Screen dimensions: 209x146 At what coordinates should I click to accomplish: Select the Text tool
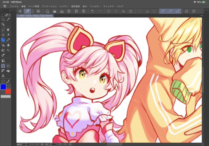pos(3,76)
